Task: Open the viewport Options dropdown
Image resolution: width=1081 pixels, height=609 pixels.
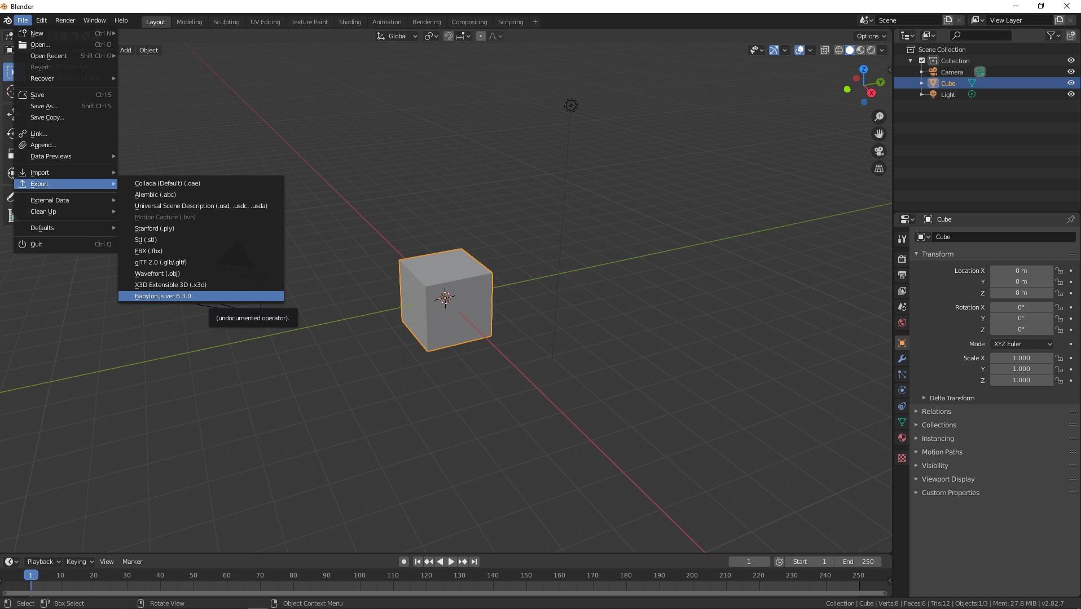Action: tap(871, 36)
